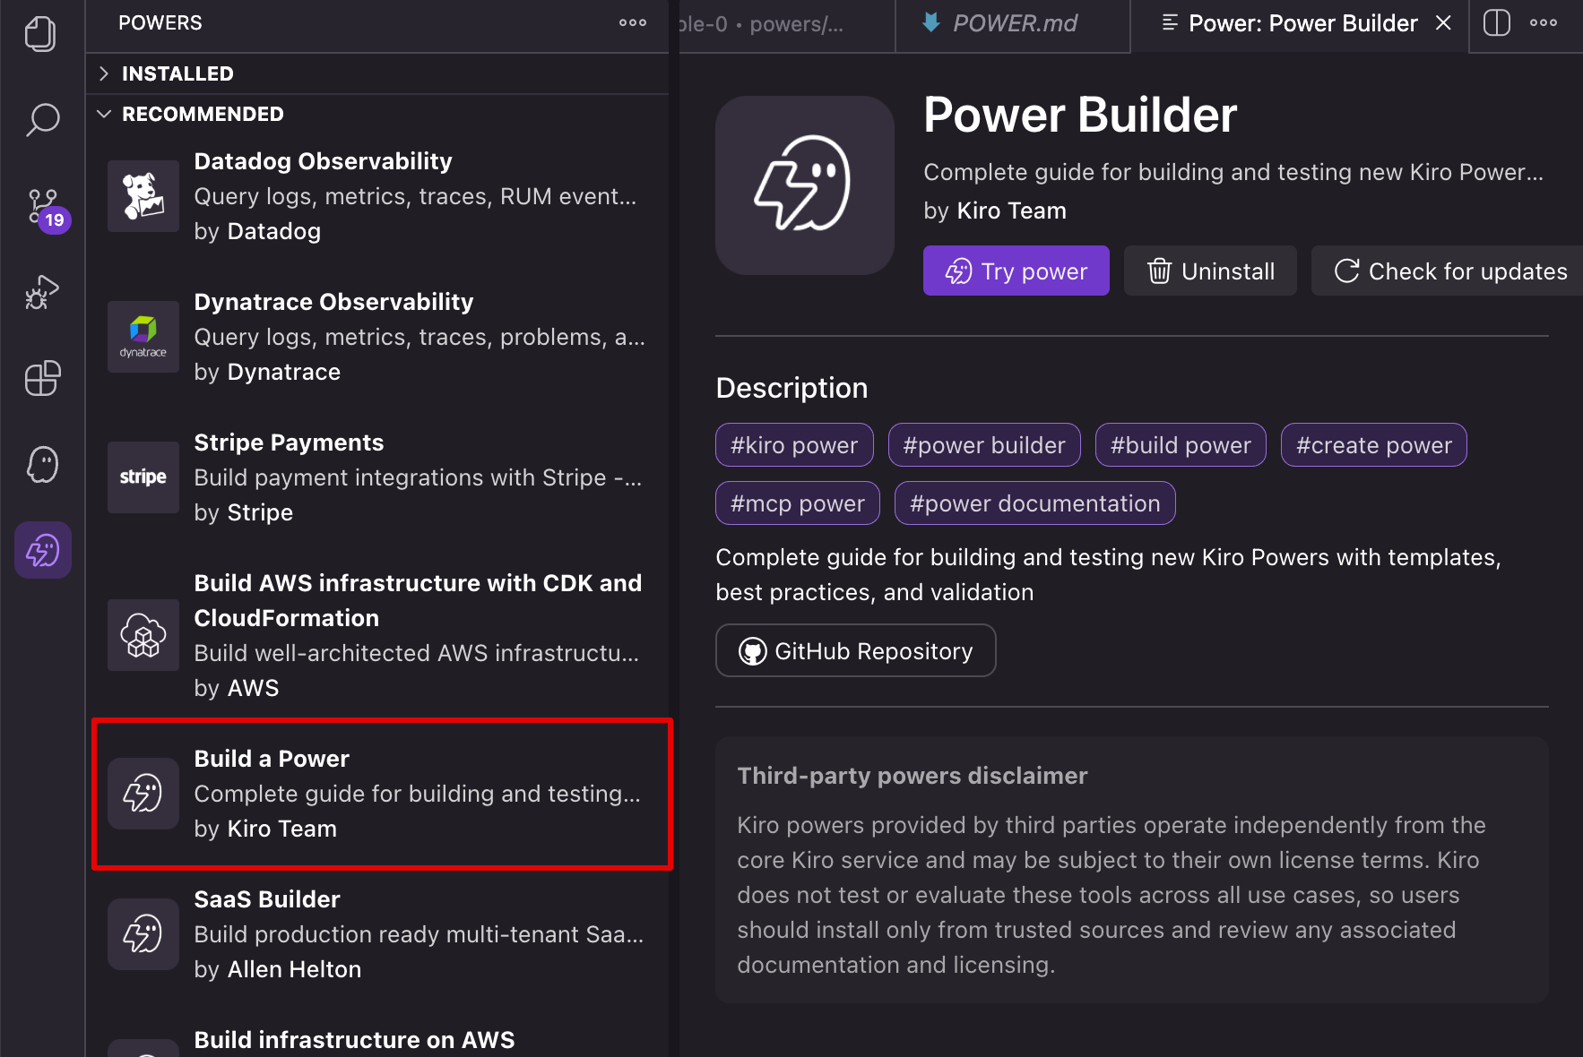
Task: Open Search in the activity bar
Action: tap(42, 119)
